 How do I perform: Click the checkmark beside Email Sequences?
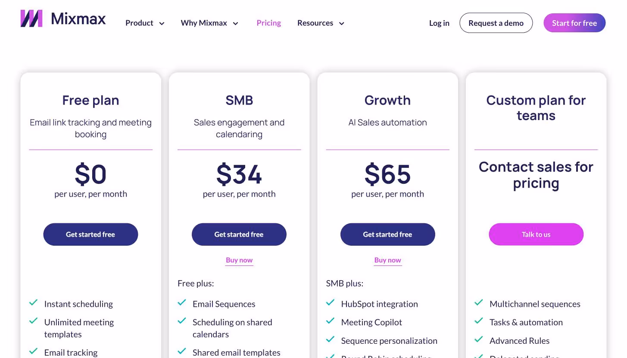(x=182, y=302)
